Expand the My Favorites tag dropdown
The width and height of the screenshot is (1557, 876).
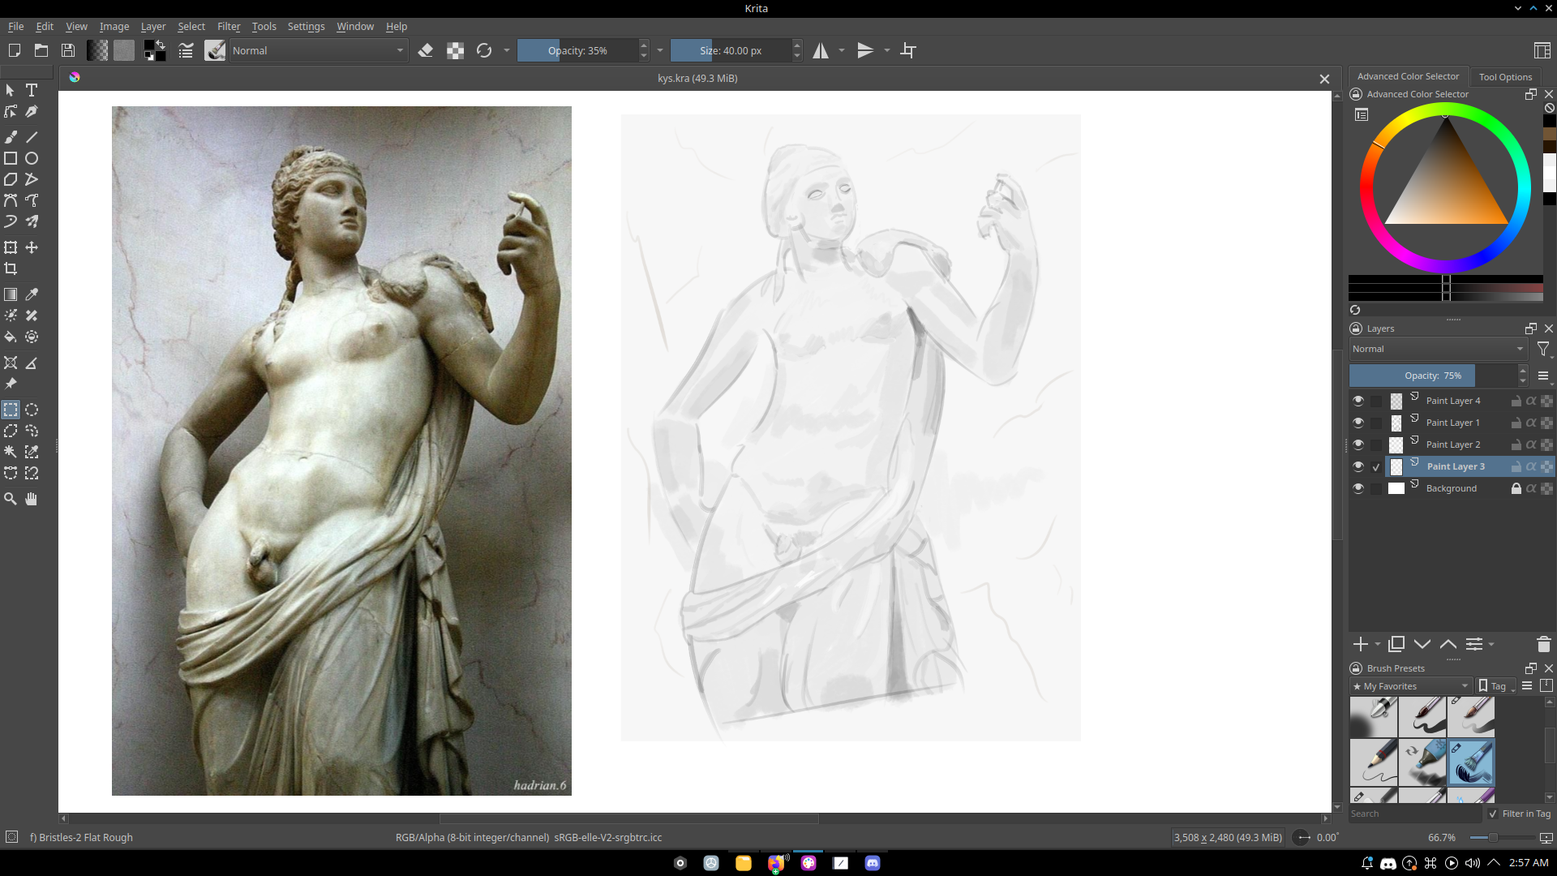[x=1410, y=686]
